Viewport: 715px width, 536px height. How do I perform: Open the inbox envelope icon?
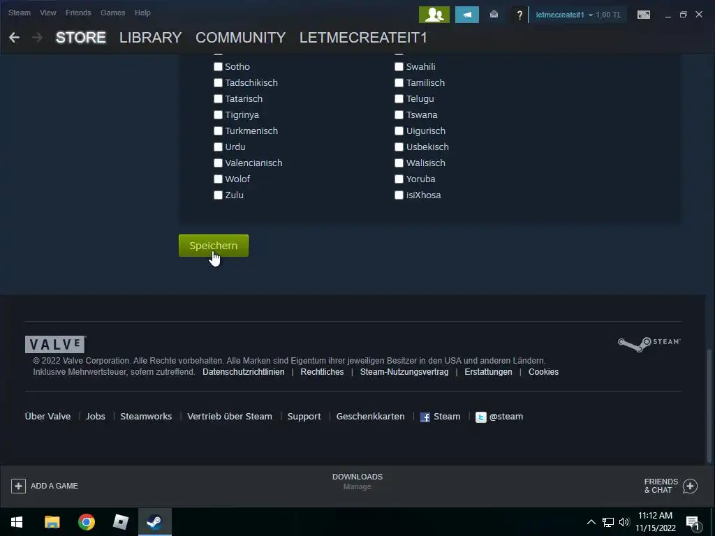[x=494, y=15]
